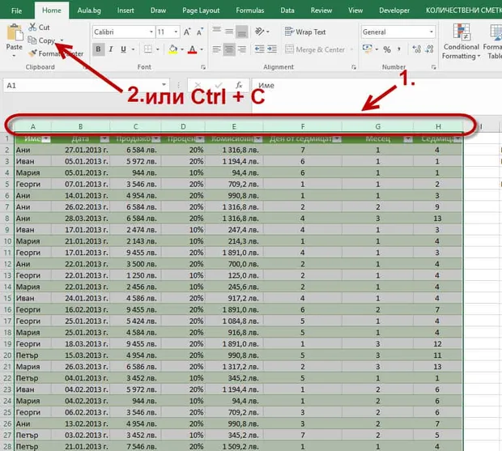The image size is (502, 451).
Task: Open the Месец column filter dropdown
Action: pyautogui.click(x=408, y=139)
